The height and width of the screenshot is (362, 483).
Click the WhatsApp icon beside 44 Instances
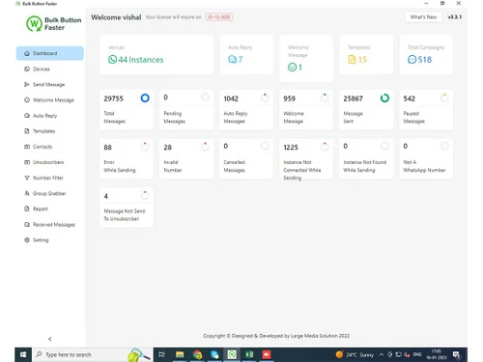112,60
